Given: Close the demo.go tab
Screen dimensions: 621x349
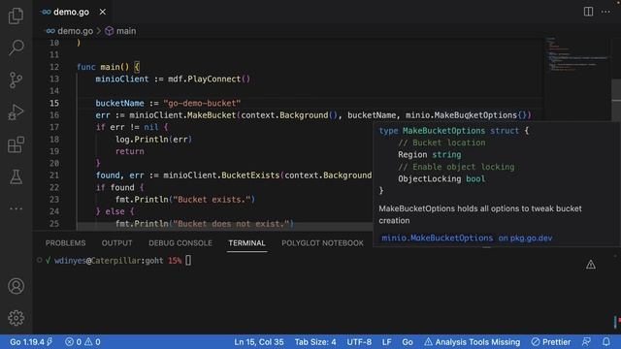Looking at the screenshot, I should click(103, 12).
